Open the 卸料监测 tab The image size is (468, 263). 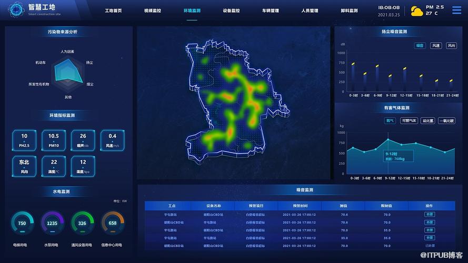click(349, 11)
